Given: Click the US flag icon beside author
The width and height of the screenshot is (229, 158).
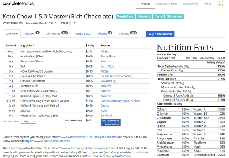Looking at the screenshot, I should [21, 23].
